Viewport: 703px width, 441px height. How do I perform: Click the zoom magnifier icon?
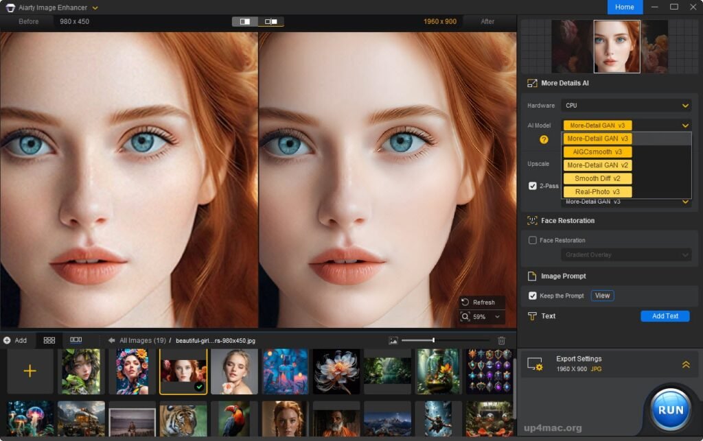click(465, 317)
